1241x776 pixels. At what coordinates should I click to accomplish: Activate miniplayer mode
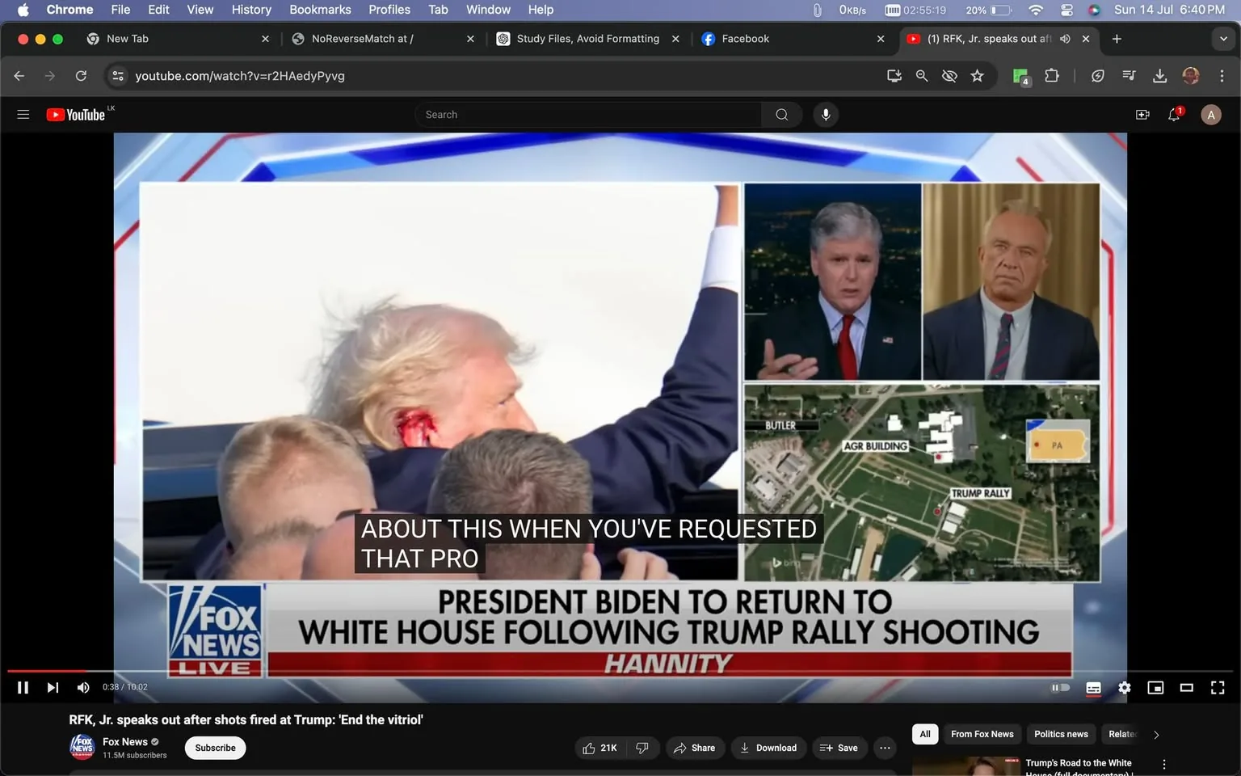coord(1155,687)
